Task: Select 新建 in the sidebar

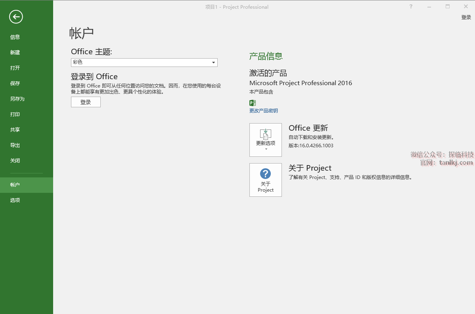Action: [x=15, y=53]
